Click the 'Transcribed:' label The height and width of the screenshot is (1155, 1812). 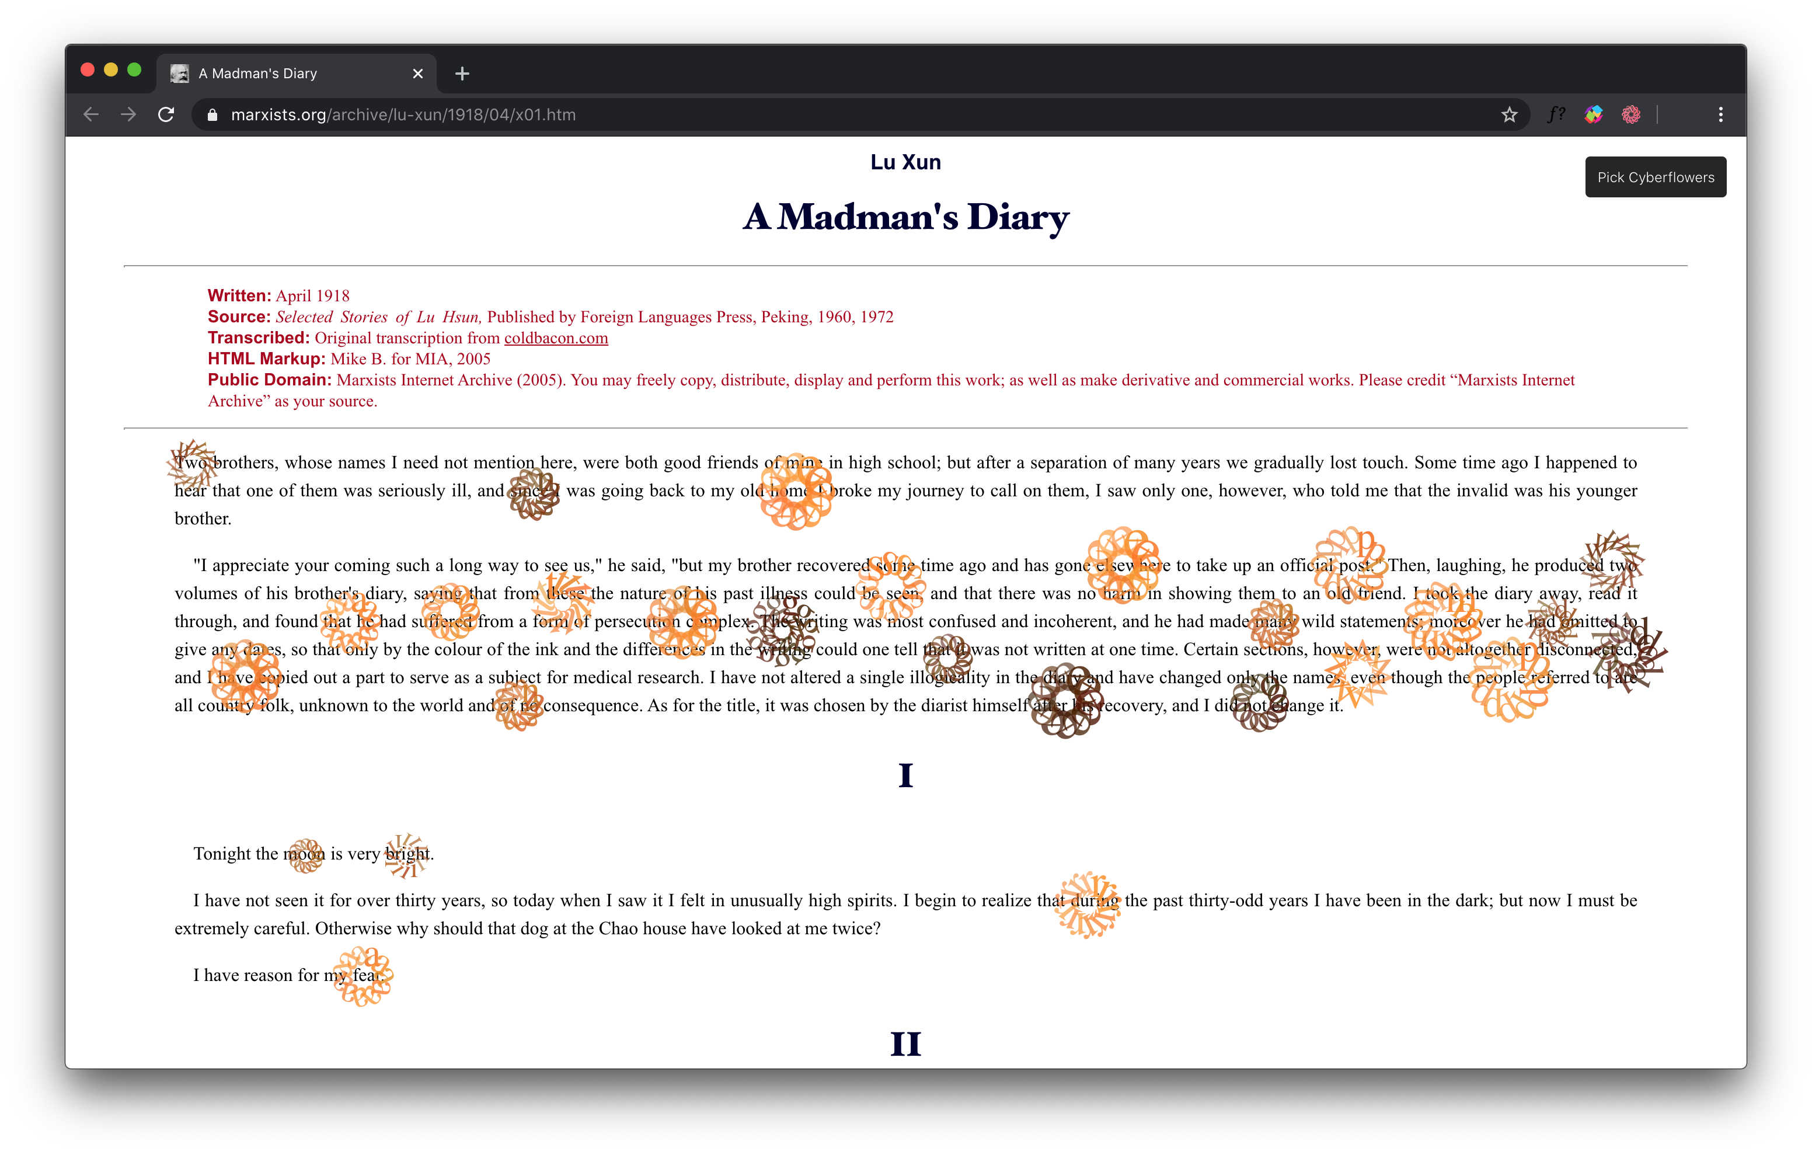pos(259,338)
